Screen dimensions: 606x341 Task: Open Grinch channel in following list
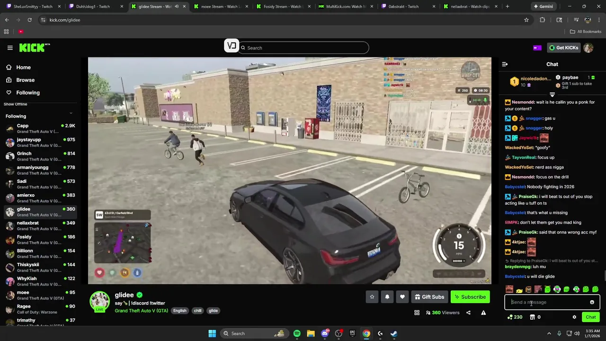[40, 156]
